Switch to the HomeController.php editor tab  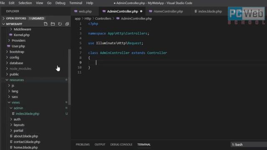tap(168, 11)
